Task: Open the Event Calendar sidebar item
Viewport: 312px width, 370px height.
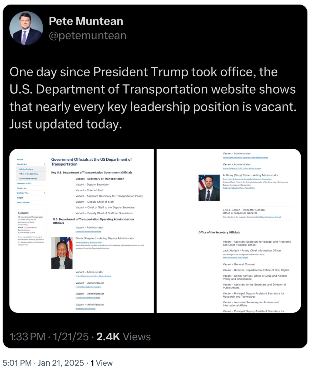Action: click(x=23, y=202)
